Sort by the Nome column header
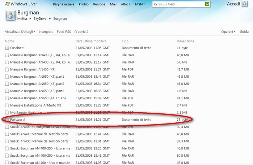This screenshot has width=253, height=165. [x=9, y=41]
